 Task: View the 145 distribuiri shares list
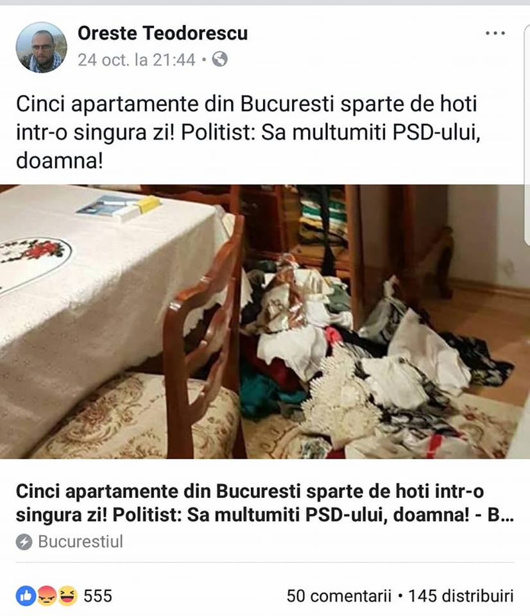pos(461,596)
